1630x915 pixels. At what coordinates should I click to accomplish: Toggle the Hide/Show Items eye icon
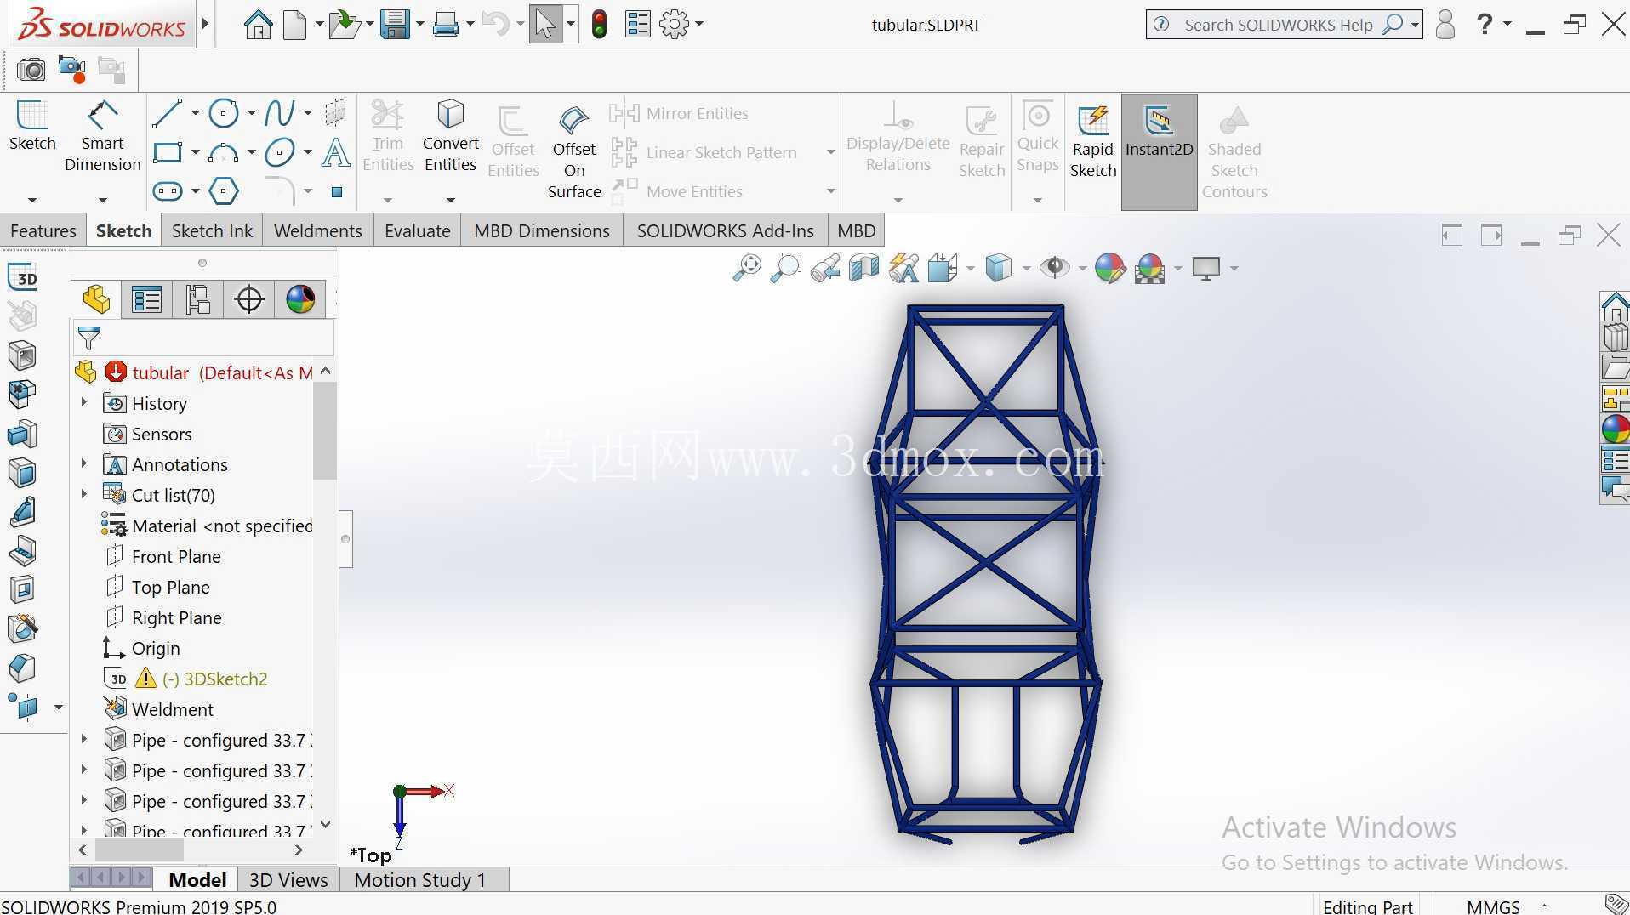click(x=1055, y=268)
